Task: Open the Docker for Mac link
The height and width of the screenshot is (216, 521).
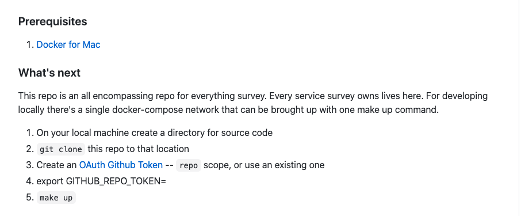Action: (x=68, y=44)
